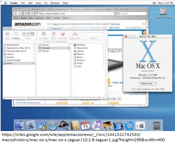Switch Finder view with View control
Screen dimensions: 175x144
point(28,34)
